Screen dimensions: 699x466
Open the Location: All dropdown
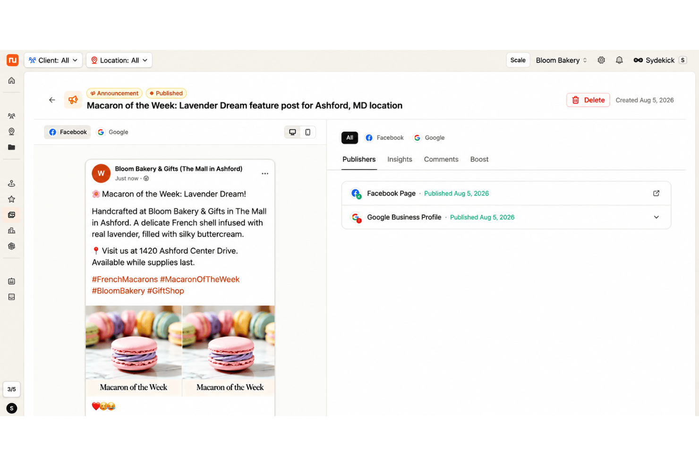point(119,60)
